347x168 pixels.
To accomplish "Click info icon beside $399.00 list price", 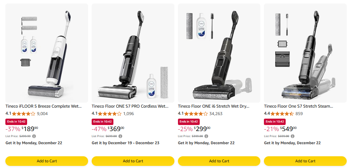I will pos(206,136).
